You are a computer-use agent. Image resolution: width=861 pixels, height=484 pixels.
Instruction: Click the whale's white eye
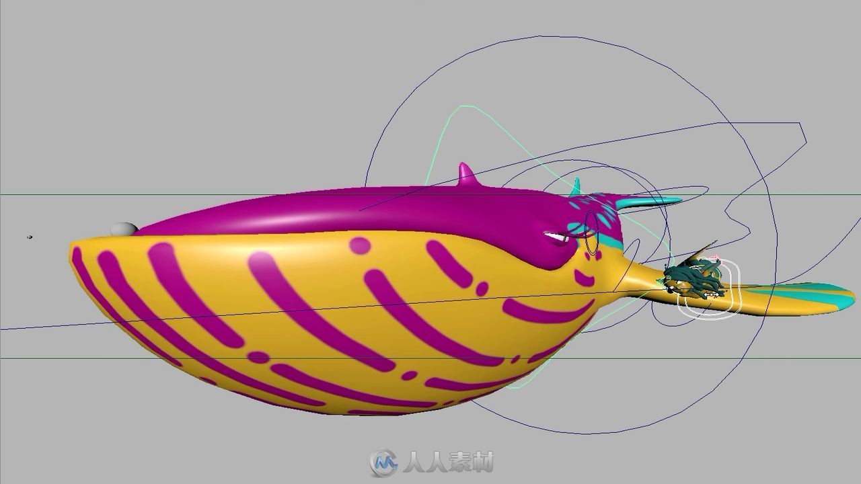point(556,236)
